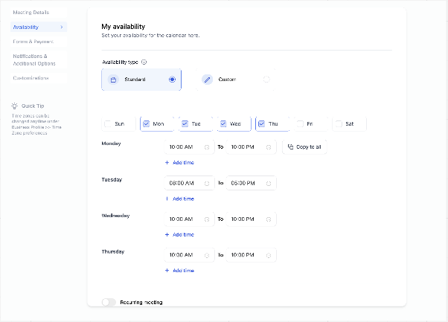
Task: Uncheck the Thu checkbox
Action: point(261,124)
